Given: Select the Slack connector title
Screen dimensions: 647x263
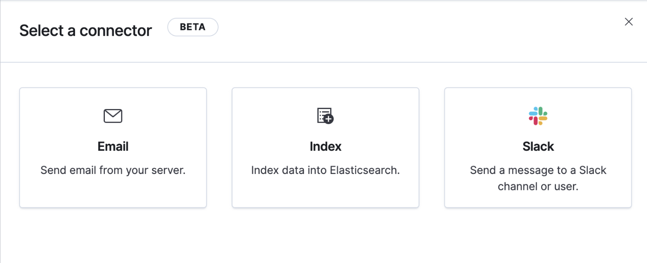Looking at the screenshot, I should 538,146.
